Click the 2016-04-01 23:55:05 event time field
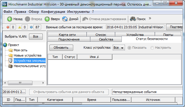185x107 pixels. coord(121,27)
